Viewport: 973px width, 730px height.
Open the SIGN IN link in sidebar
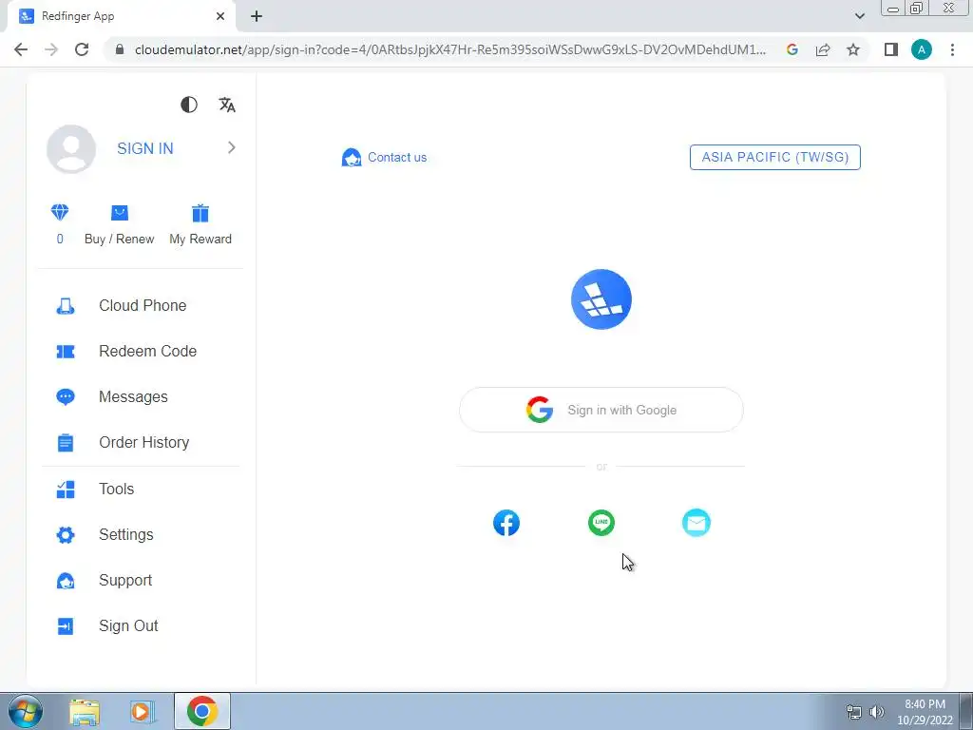pyautogui.click(x=145, y=148)
